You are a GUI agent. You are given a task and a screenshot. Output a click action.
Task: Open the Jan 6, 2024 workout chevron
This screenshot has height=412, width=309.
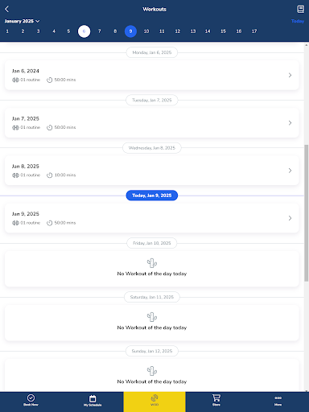[x=290, y=75]
